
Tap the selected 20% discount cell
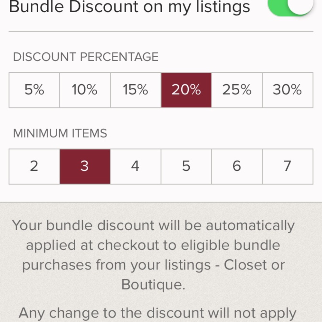(x=186, y=90)
